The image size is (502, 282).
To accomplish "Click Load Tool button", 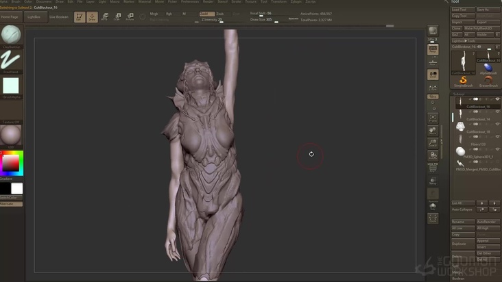I will click(463, 10).
